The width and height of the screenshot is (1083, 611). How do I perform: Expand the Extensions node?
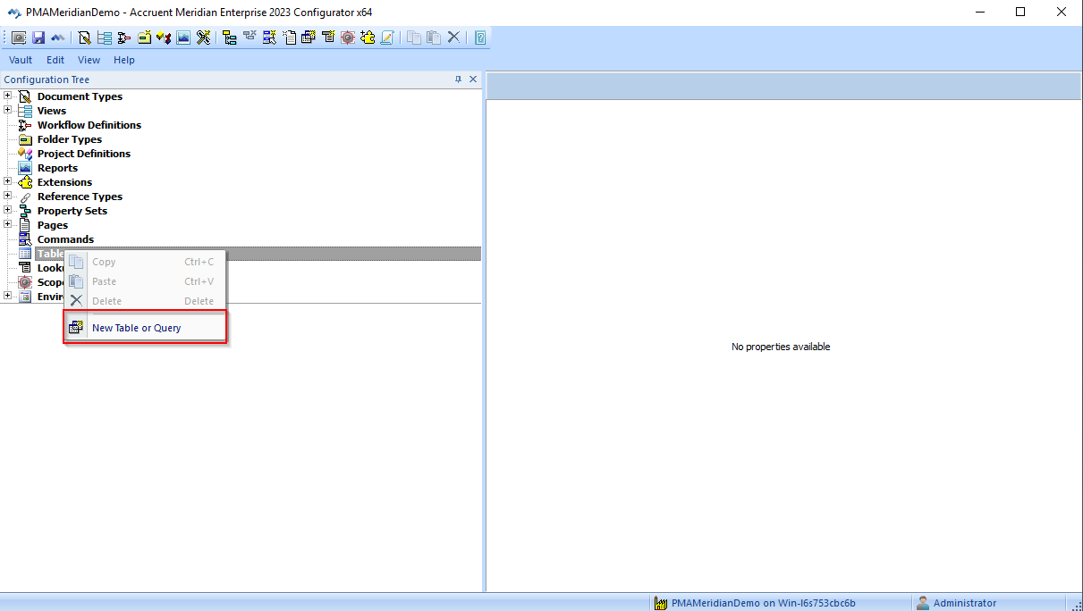[8, 181]
